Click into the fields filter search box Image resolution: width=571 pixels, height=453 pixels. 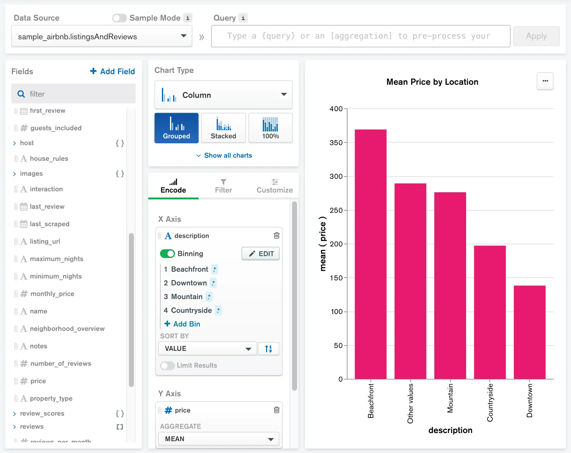(x=78, y=94)
